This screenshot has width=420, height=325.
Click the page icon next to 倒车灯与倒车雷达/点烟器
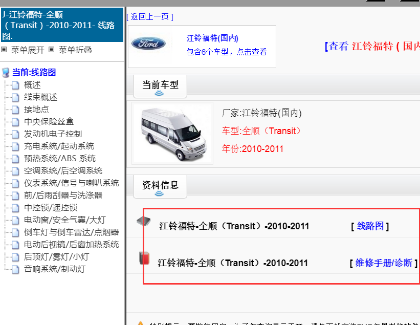(15, 232)
